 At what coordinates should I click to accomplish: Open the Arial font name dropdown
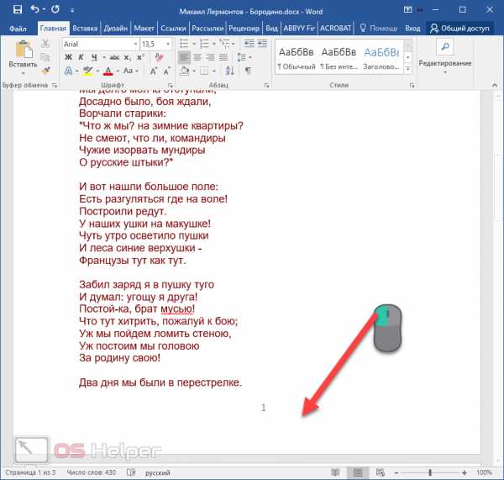click(135, 44)
